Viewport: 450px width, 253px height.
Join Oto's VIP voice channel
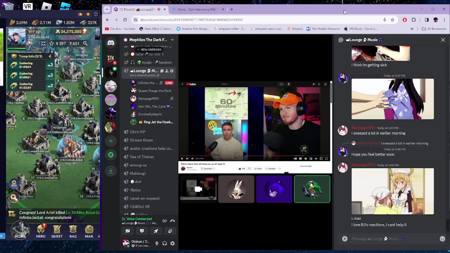coord(149,132)
